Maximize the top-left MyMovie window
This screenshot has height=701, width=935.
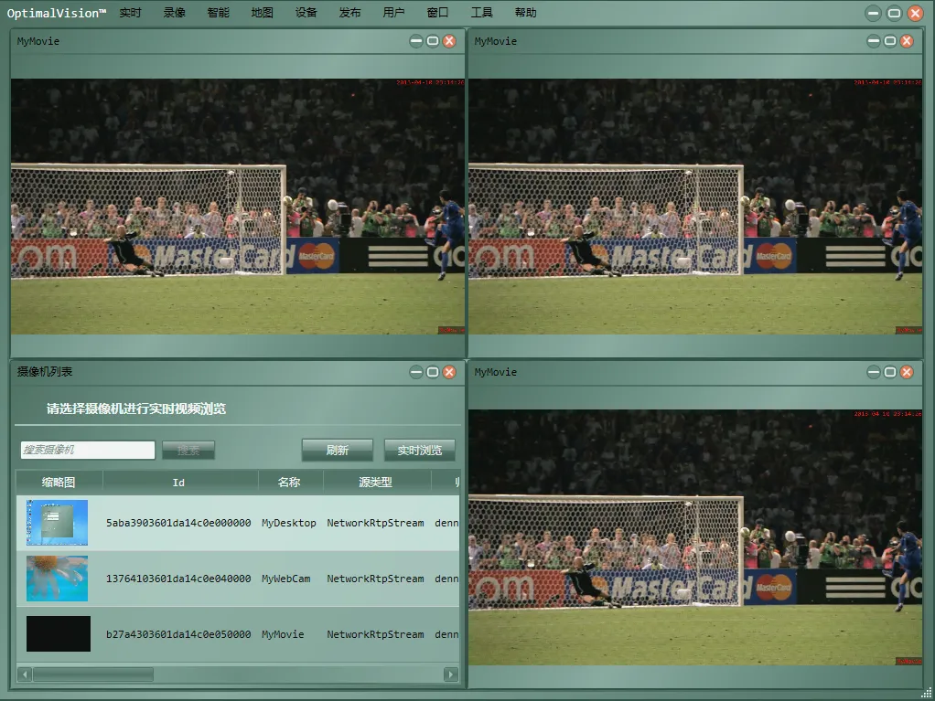tap(433, 41)
